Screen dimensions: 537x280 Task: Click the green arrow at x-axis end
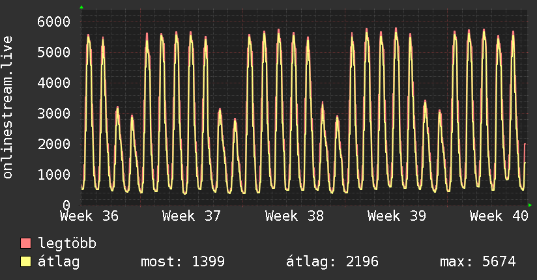coord(530,205)
